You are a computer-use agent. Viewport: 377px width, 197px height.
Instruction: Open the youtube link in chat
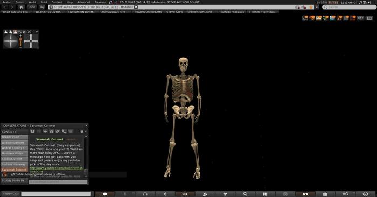(56, 168)
